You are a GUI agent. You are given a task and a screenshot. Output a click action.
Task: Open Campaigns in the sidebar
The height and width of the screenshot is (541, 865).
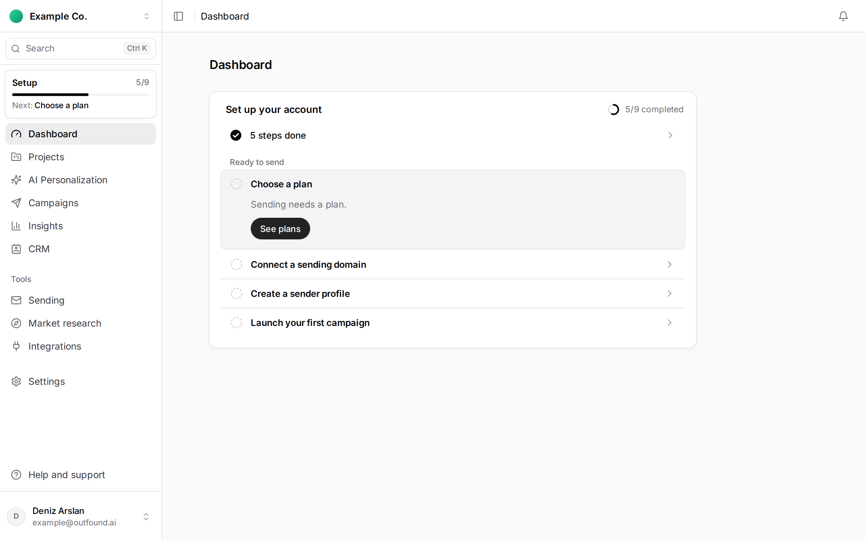tap(81, 203)
